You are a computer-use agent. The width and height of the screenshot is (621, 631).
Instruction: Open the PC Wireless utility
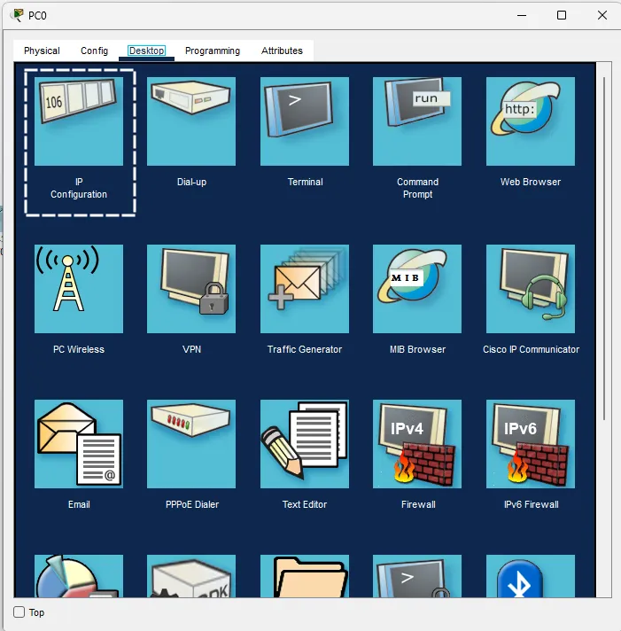[x=79, y=289]
